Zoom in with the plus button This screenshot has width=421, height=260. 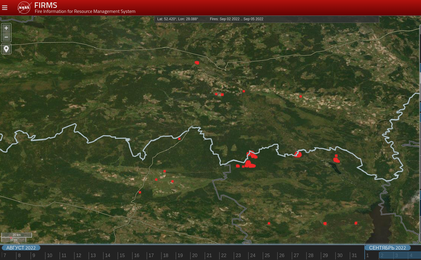click(x=6, y=28)
